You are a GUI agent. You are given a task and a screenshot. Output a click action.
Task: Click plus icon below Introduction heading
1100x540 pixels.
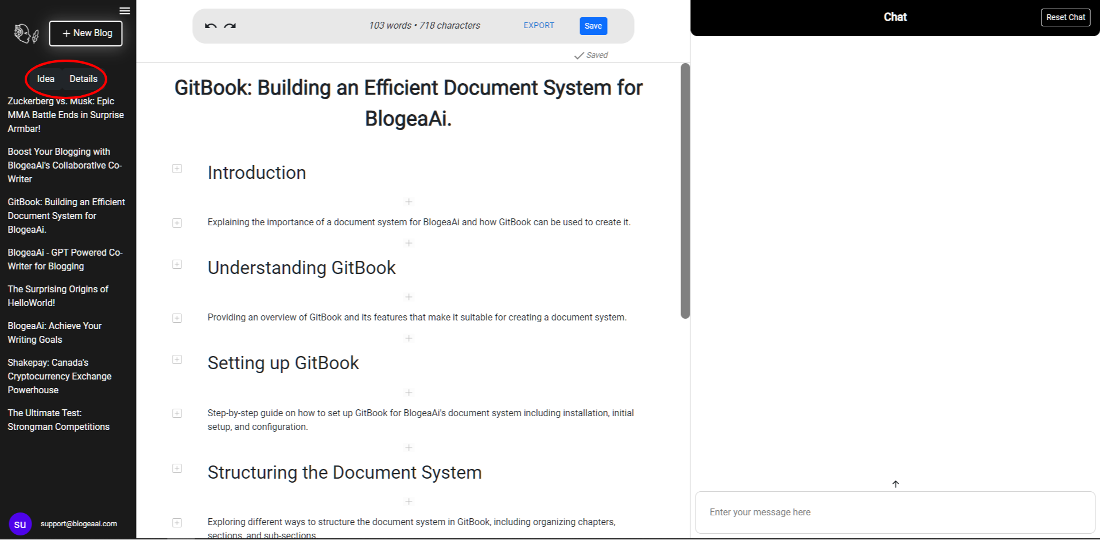click(x=409, y=202)
